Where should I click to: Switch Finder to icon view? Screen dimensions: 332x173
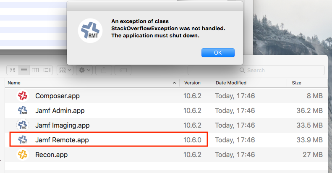click(x=13, y=70)
